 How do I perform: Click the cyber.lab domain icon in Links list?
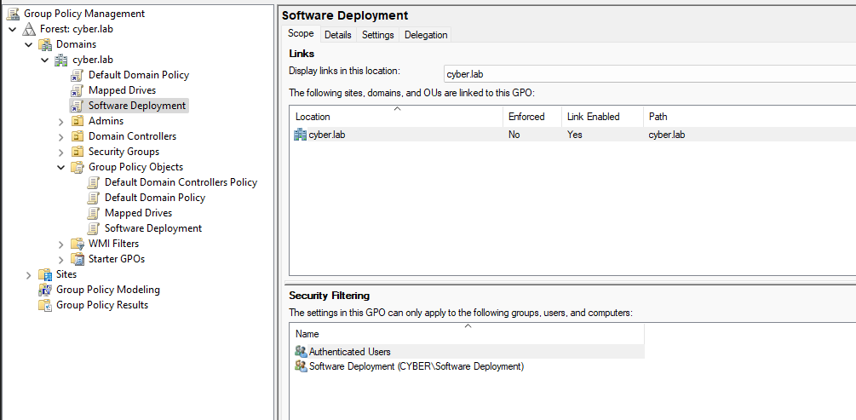click(300, 135)
